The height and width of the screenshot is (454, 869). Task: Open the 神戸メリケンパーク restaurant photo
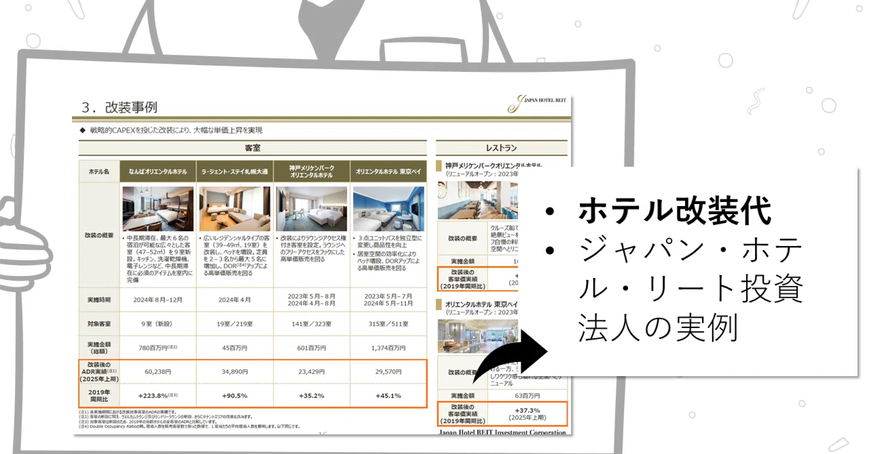click(x=479, y=199)
